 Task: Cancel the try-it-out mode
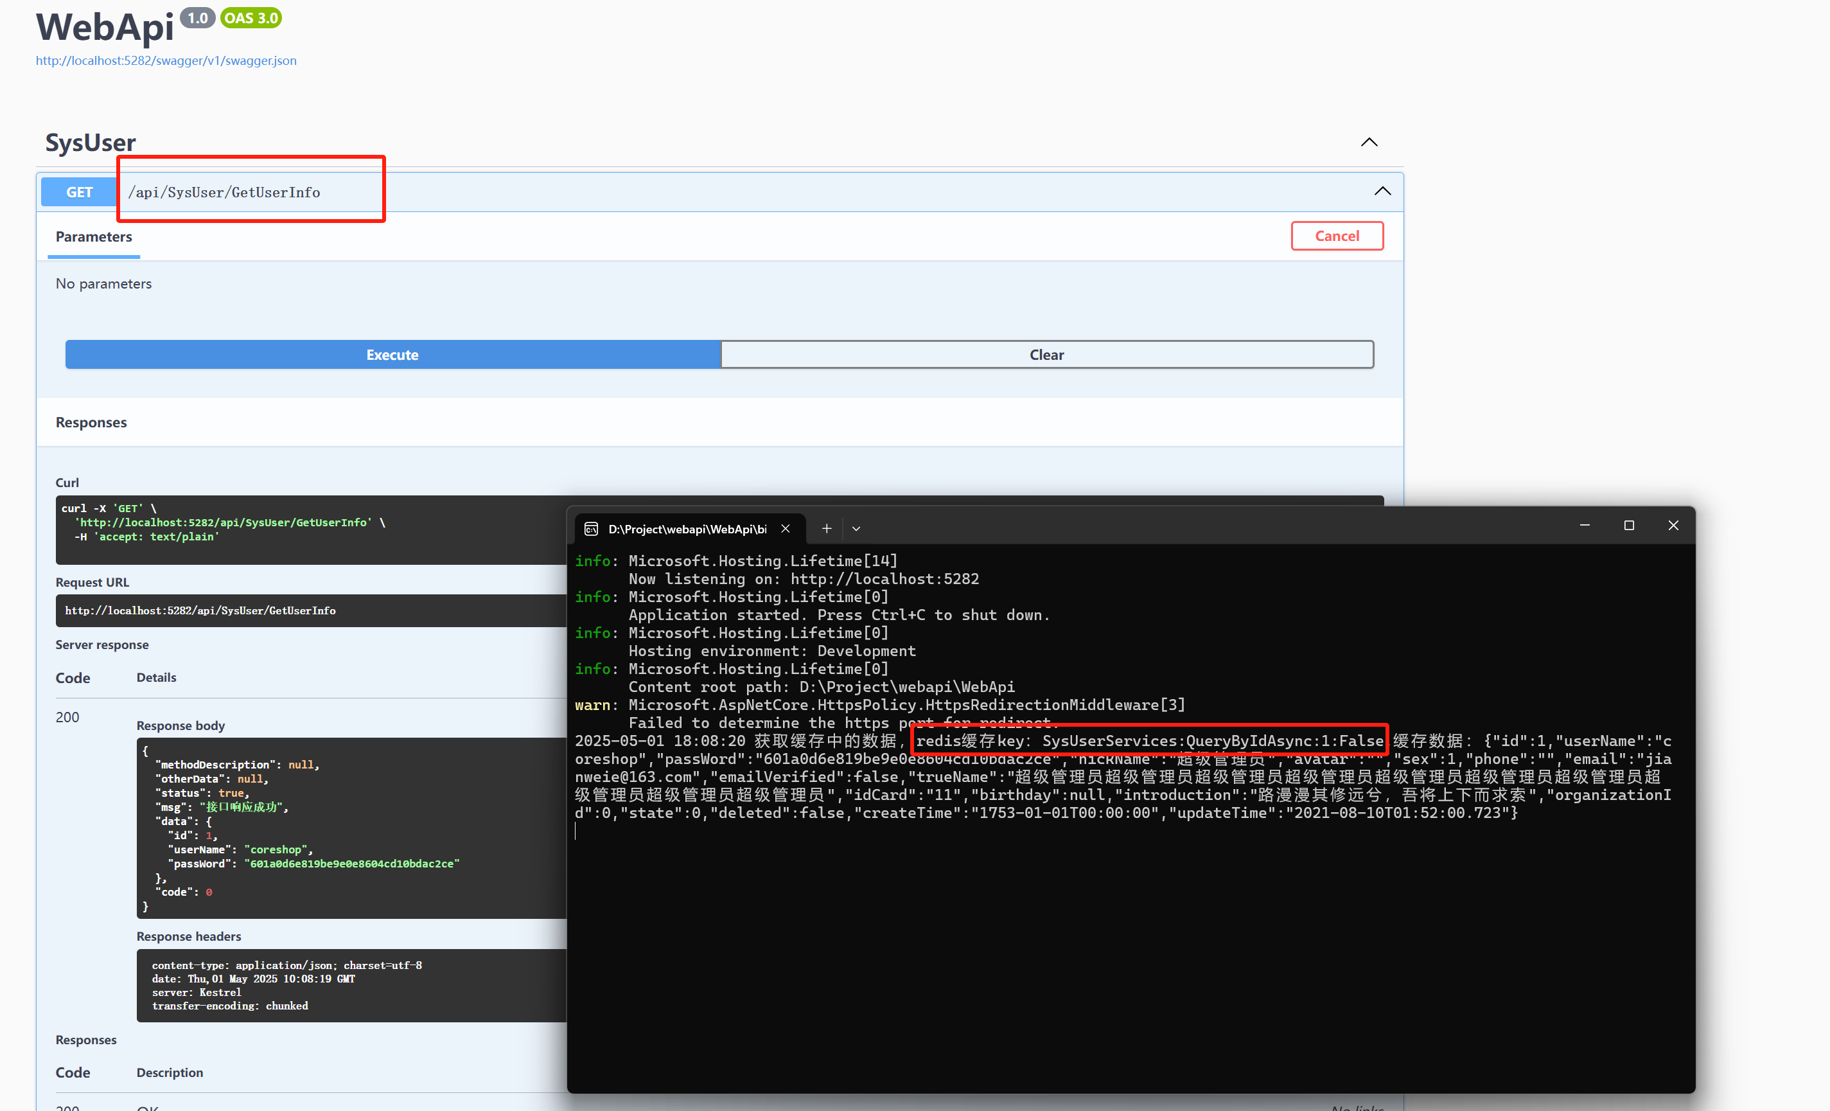click(x=1336, y=236)
